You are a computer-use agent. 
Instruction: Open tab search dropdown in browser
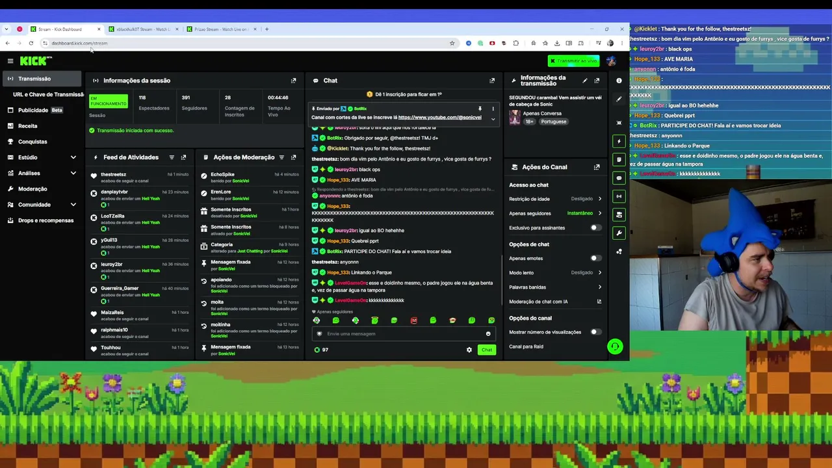(x=7, y=29)
